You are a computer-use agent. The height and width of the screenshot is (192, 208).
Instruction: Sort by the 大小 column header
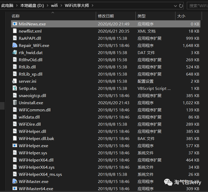[188, 16]
